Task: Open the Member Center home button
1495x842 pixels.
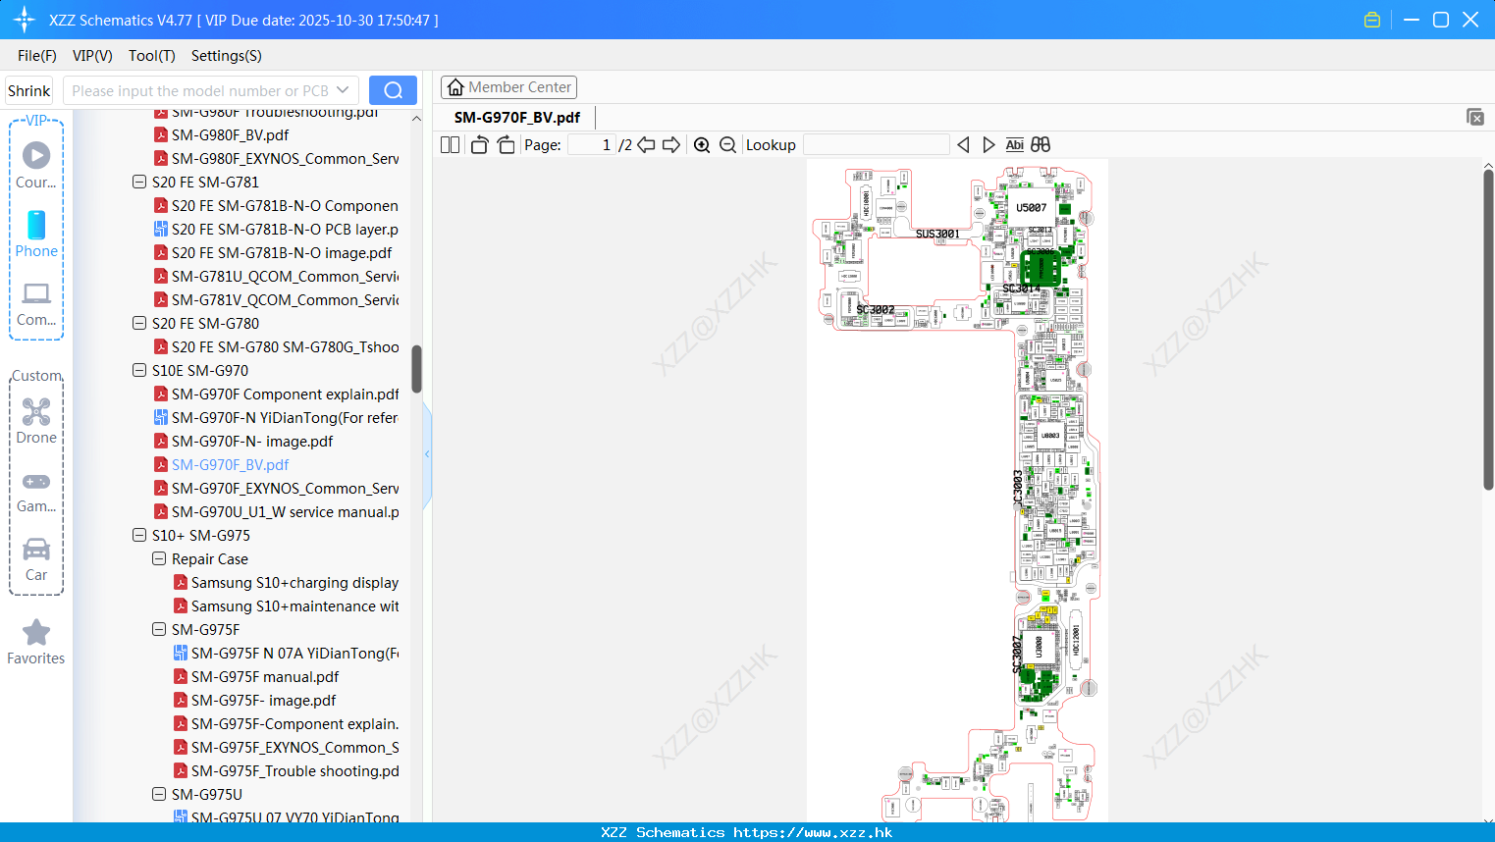Action: [508, 87]
